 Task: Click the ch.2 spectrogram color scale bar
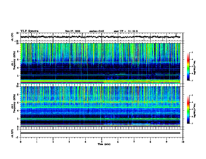tap(188, 109)
